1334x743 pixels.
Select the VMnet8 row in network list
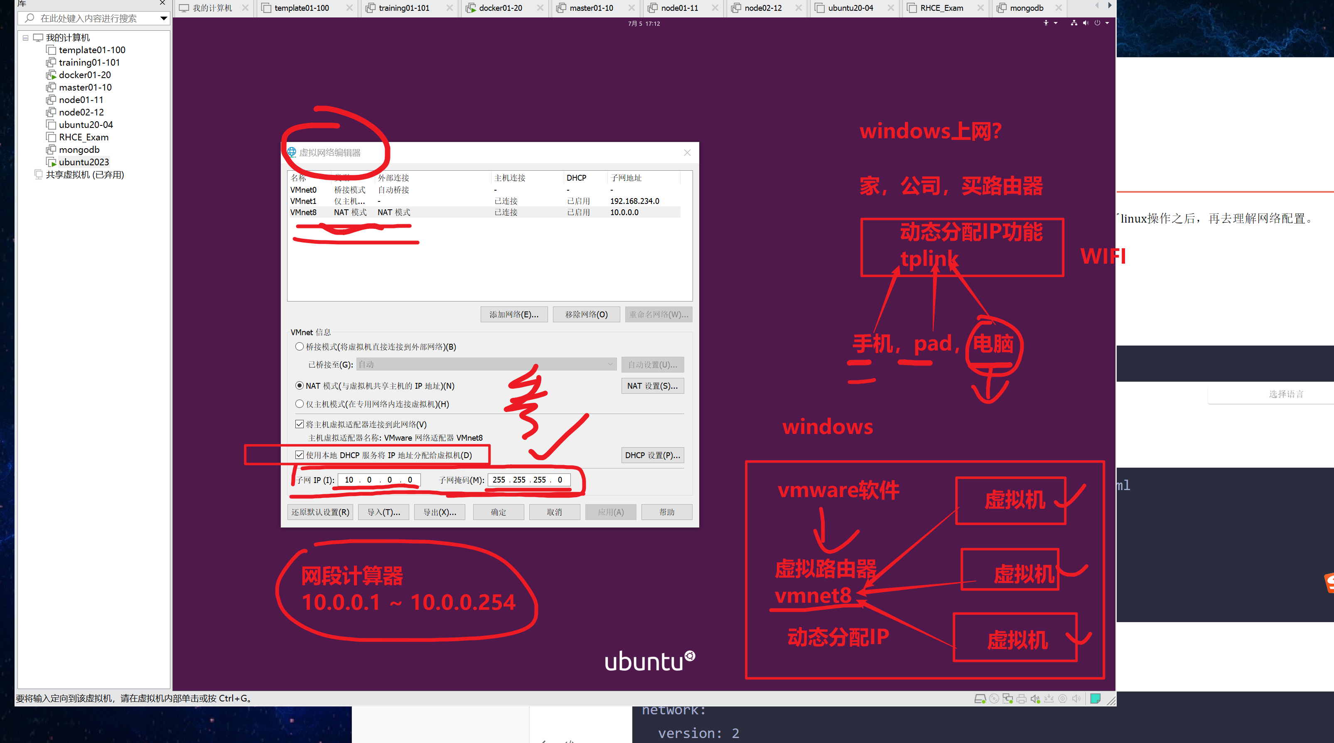coord(484,212)
